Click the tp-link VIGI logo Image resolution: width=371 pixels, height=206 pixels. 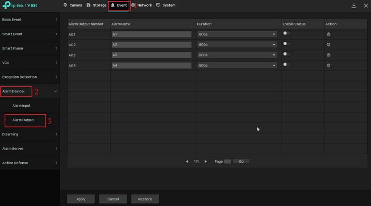coord(19,5)
